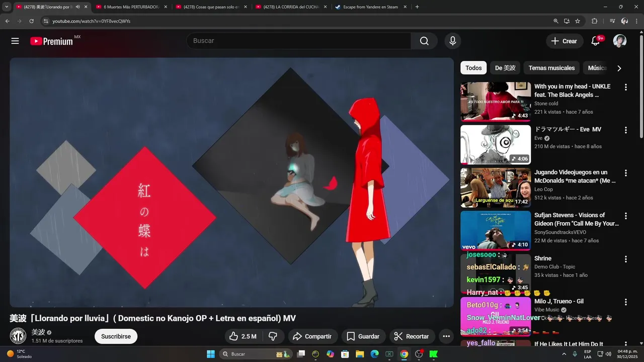Click the Recortar clip button
The image size is (644, 362).
[412, 336]
